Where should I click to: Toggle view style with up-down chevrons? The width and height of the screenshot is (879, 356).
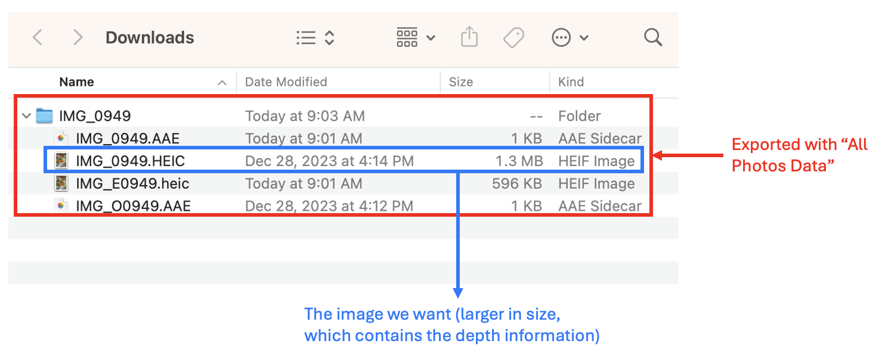click(329, 38)
